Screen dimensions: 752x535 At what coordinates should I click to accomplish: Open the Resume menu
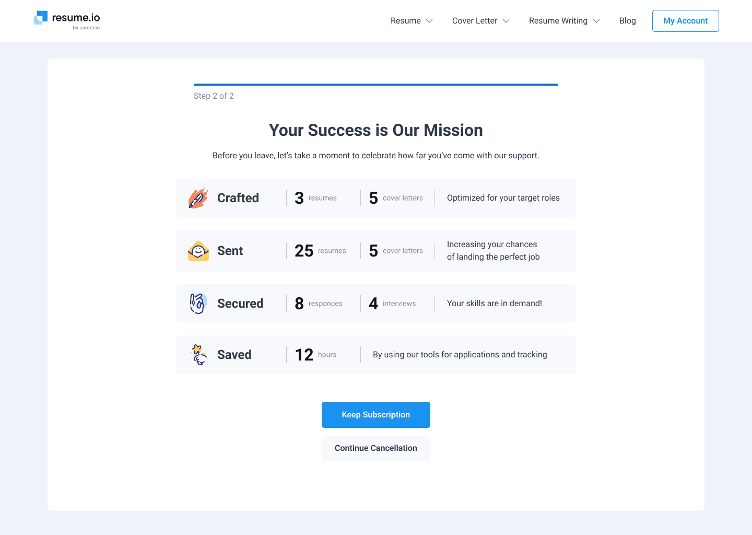(412, 21)
